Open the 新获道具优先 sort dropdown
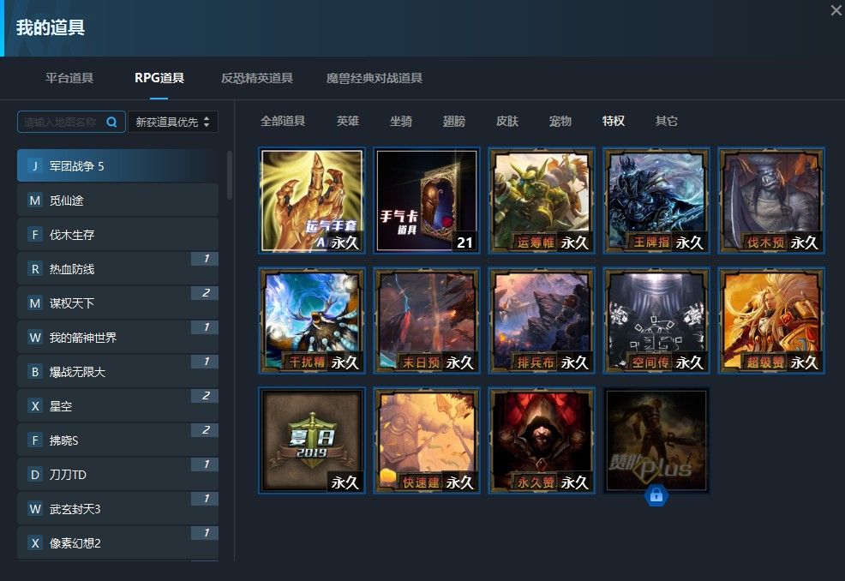Screen dimensions: 845x581 pos(172,122)
